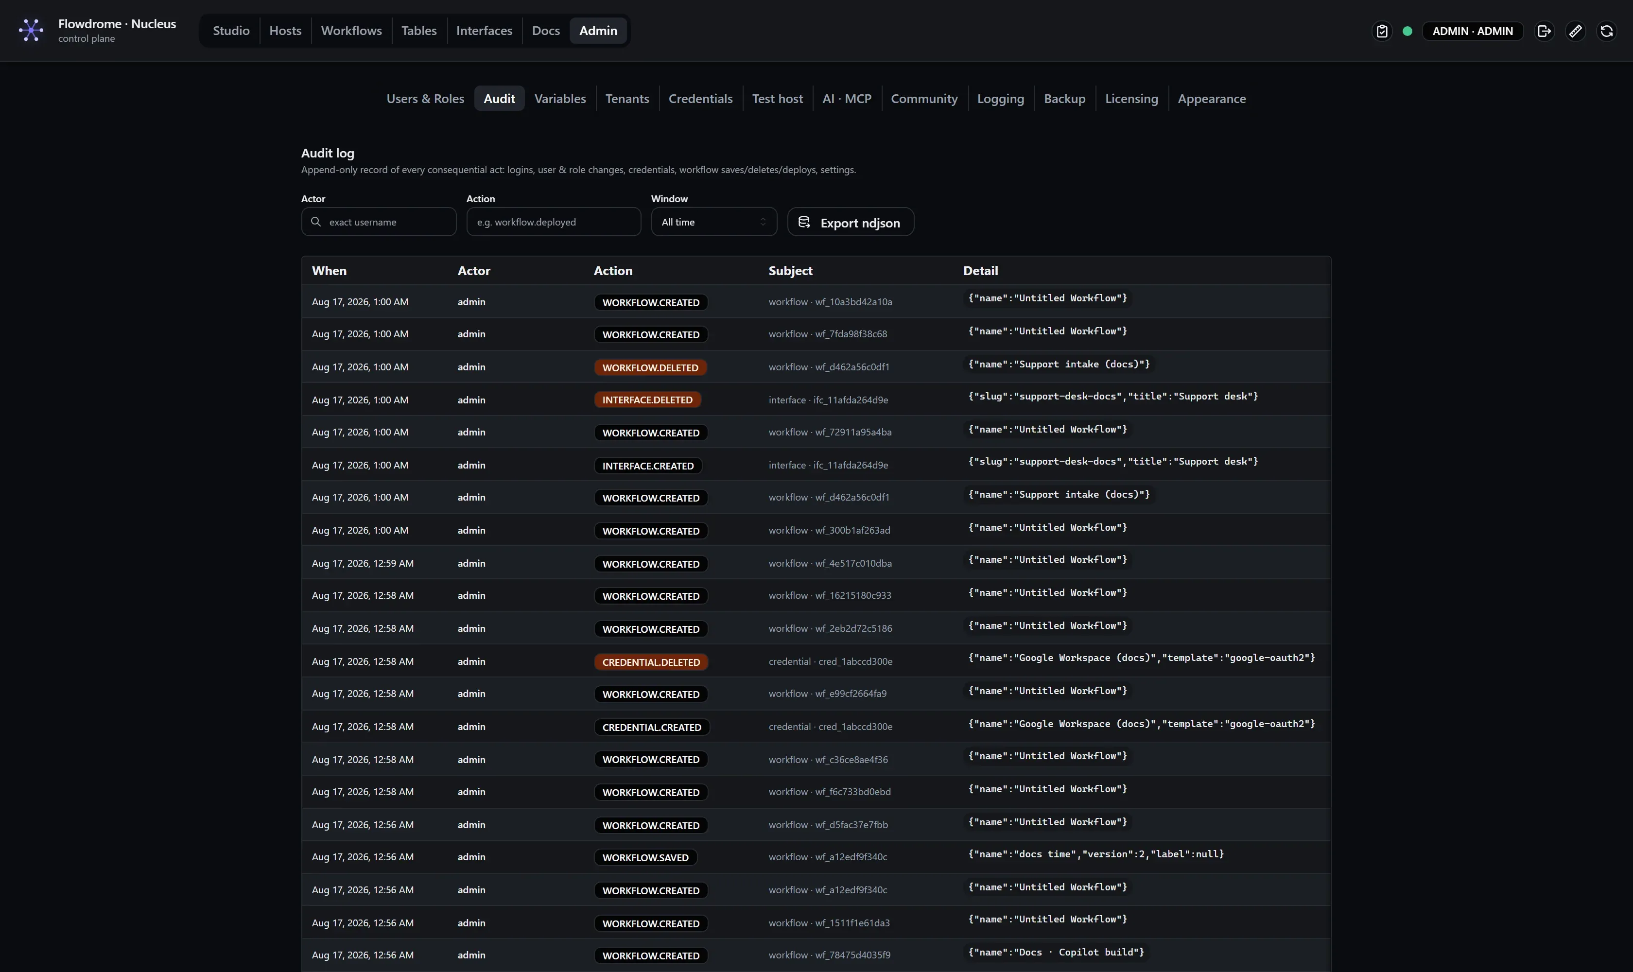The width and height of the screenshot is (1633, 972).
Task: Focus the Actor exact username field
Action: coord(379,222)
